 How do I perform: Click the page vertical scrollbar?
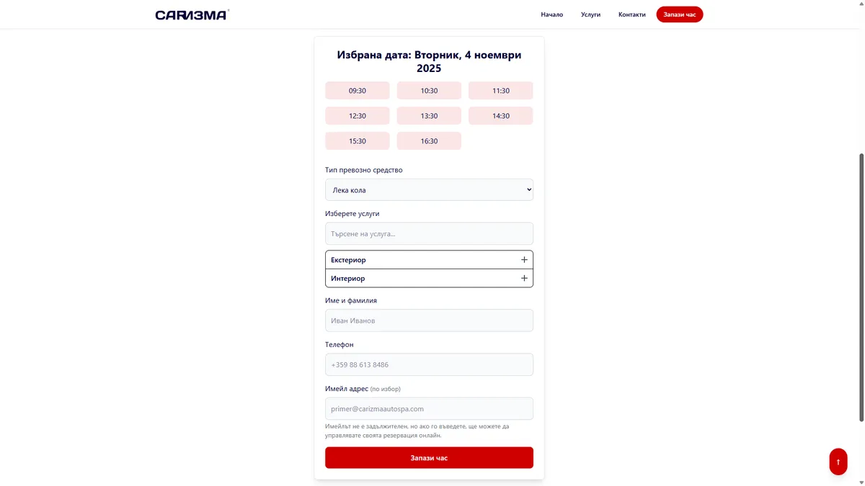point(861,288)
